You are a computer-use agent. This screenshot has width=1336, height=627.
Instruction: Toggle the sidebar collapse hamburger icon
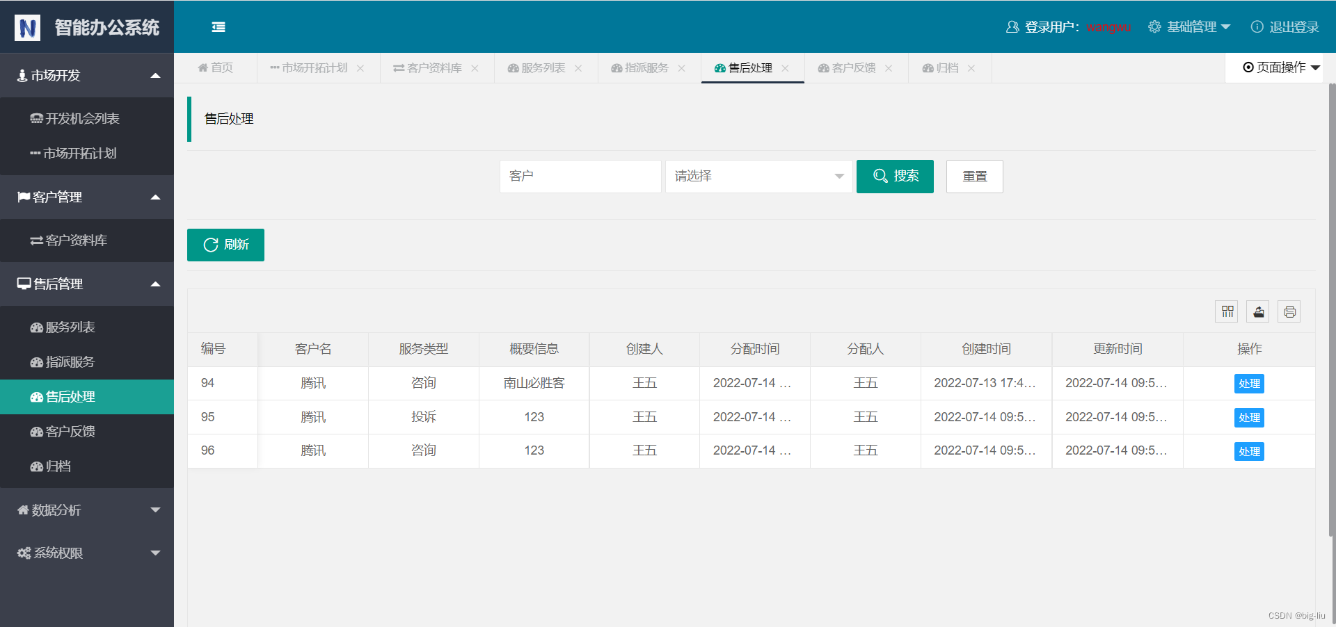tap(218, 27)
